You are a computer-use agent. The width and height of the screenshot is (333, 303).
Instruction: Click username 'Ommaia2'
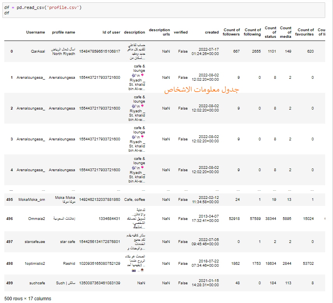pyautogui.click(x=37, y=219)
